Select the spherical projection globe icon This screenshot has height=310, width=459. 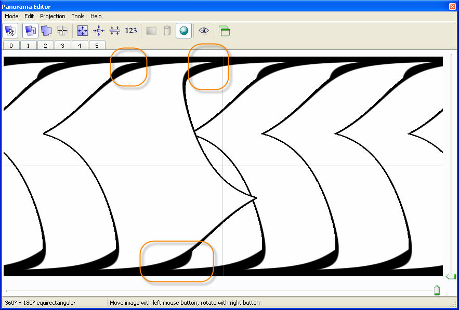point(183,31)
